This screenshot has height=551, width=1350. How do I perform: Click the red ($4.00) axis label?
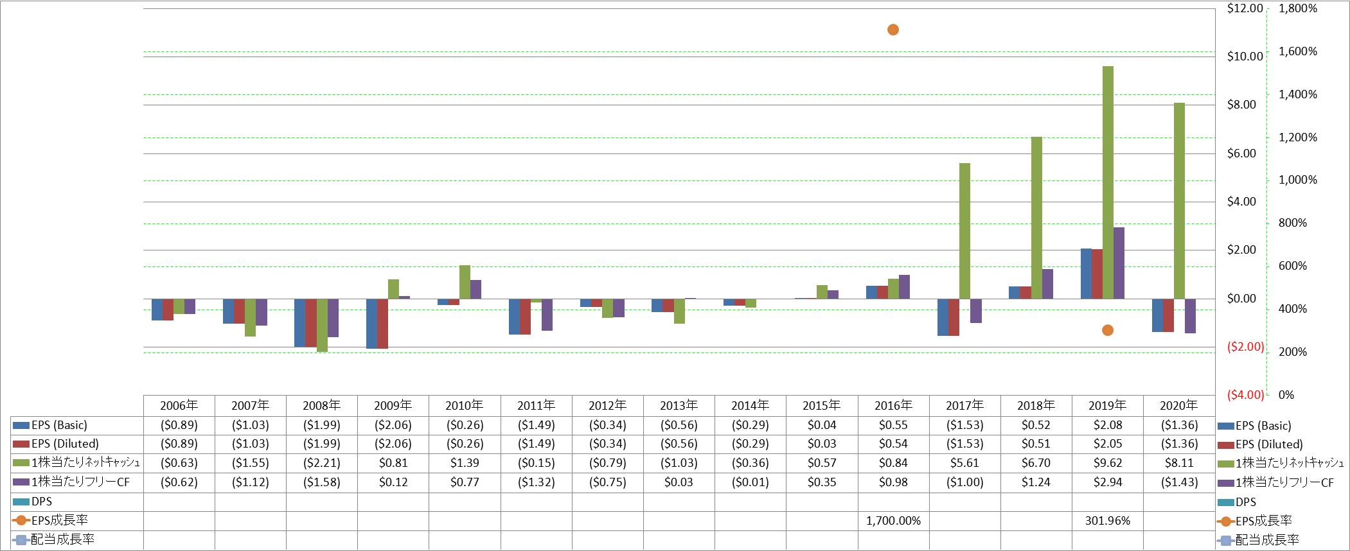[x=1245, y=395]
